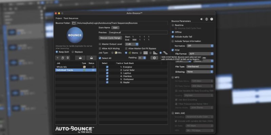The width and height of the screenshot is (271, 135).
Task: Click the vari-start and end staggered bars icon
Action: (165, 53)
